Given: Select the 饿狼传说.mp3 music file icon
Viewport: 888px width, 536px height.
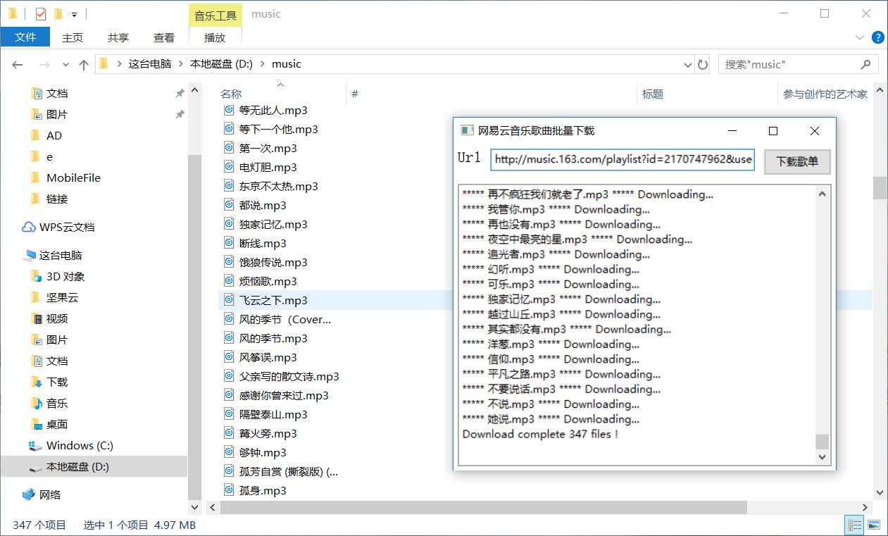Looking at the screenshot, I should pyautogui.click(x=229, y=261).
